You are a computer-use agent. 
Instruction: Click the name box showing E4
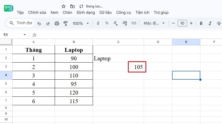[x=14, y=35]
